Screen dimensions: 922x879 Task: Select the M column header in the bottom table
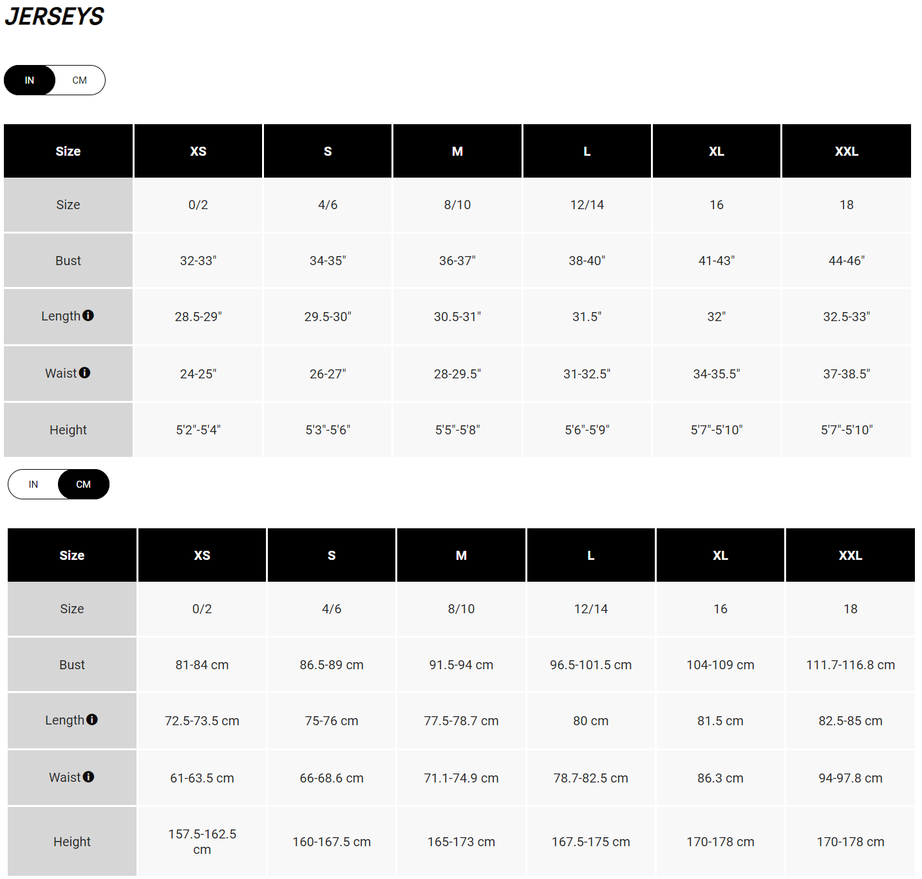(x=461, y=555)
